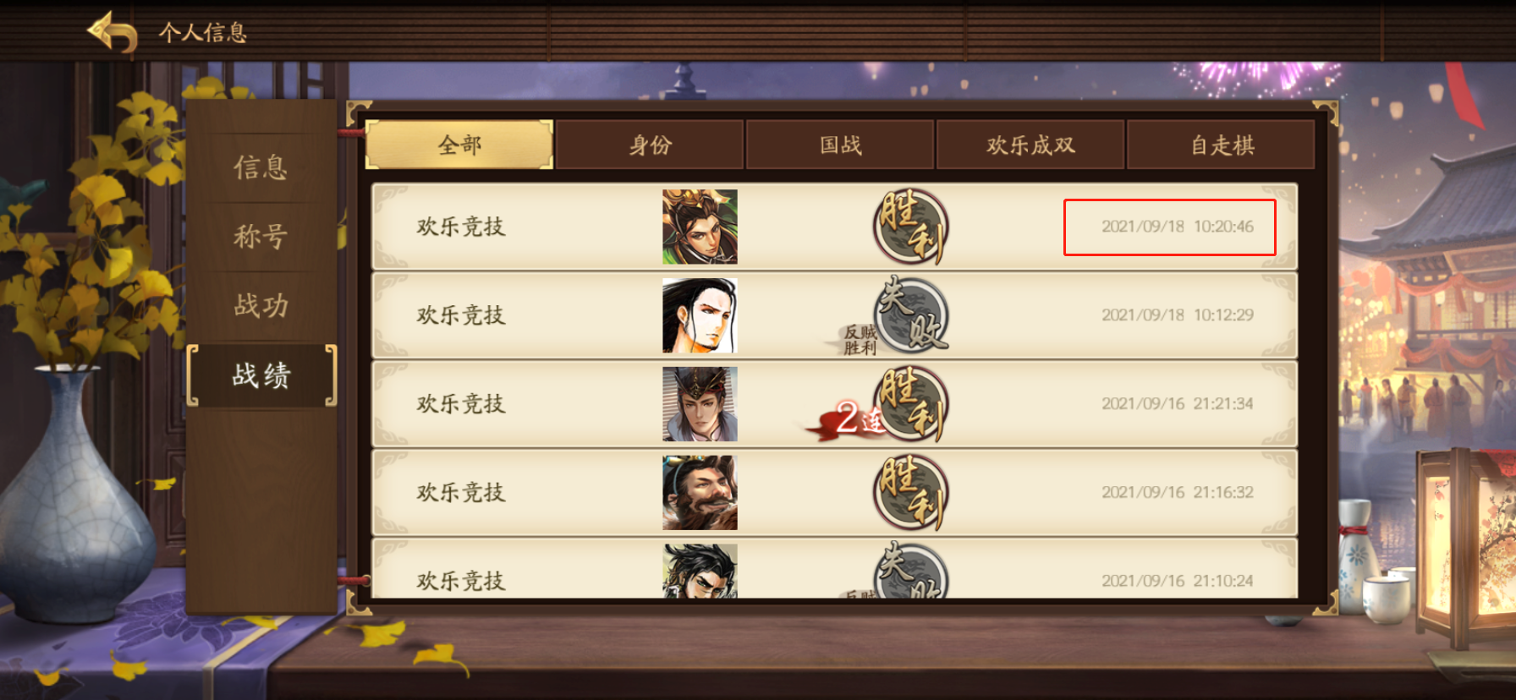This screenshot has height=700, width=1516.
Task: Switch to the 国战 tab
Action: [x=840, y=145]
